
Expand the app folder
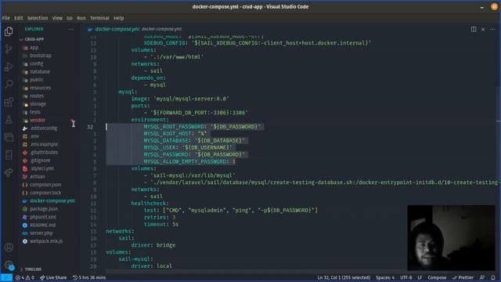coord(34,47)
